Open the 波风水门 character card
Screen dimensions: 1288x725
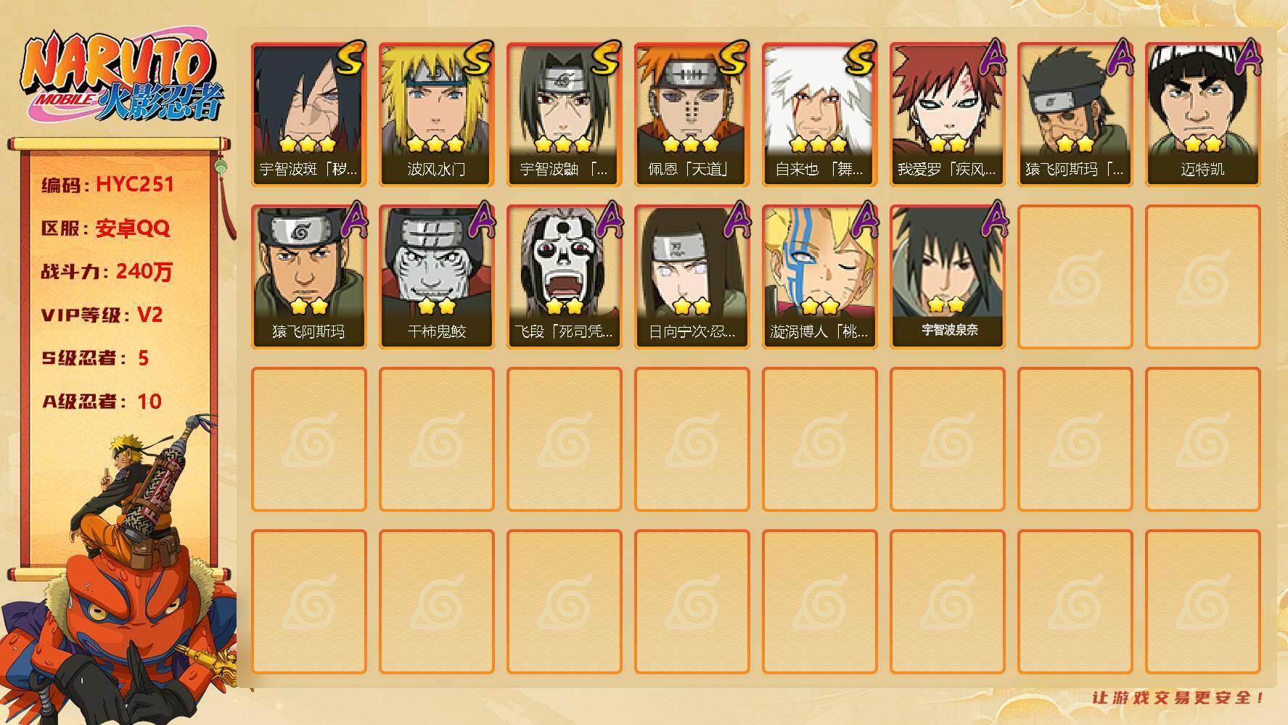(x=436, y=115)
